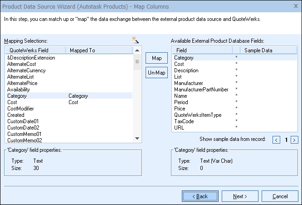Show next sample data record
Screen dimensions: 302x205
(x=294, y=140)
